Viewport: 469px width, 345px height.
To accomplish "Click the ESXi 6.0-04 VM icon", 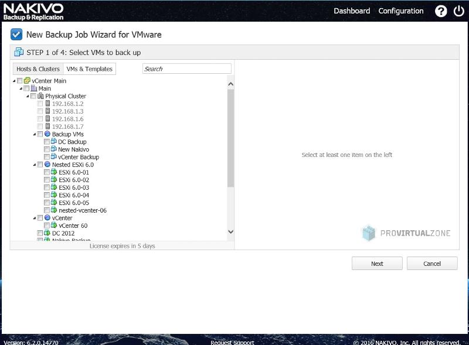I will point(54,195).
